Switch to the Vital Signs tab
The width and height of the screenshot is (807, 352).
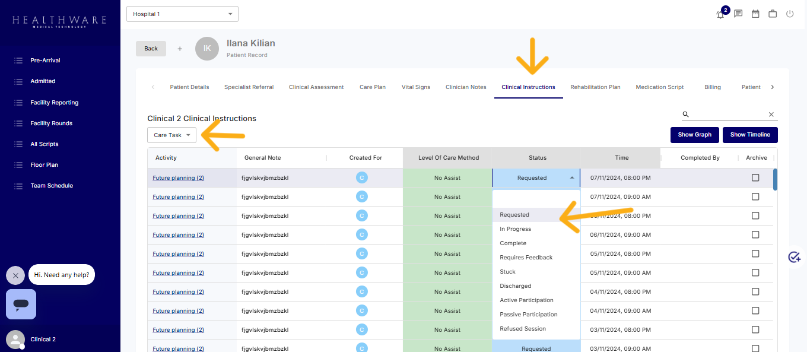pyautogui.click(x=415, y=87)
